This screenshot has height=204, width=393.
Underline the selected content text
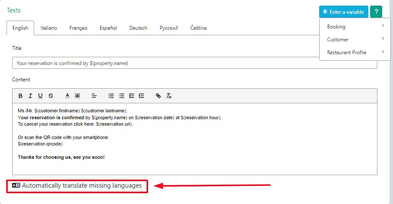point(40,96)
